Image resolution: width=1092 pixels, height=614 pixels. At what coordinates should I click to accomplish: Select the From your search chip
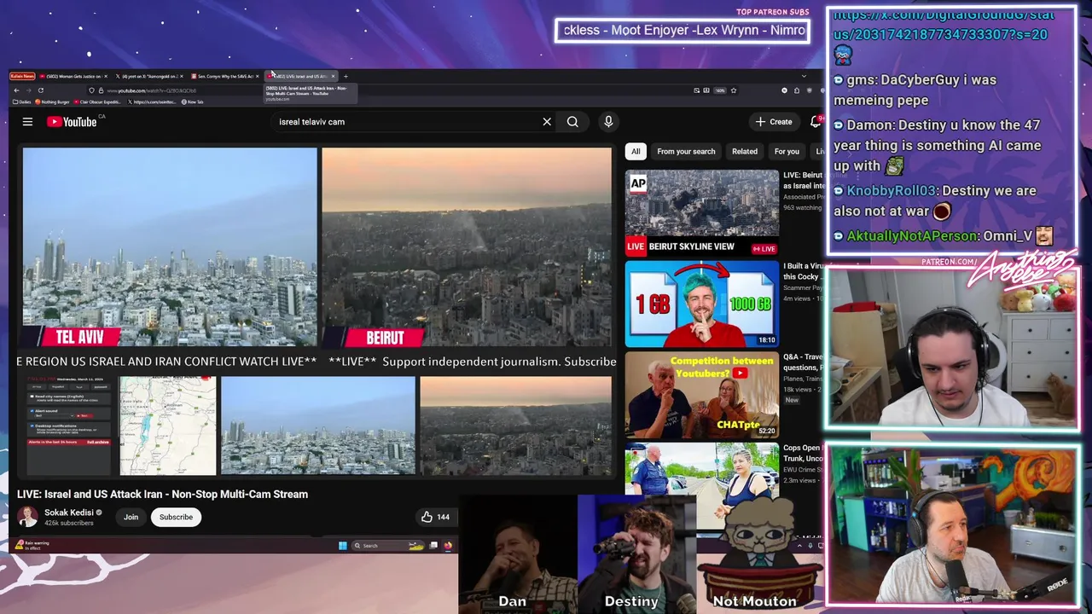click(686, 152)
